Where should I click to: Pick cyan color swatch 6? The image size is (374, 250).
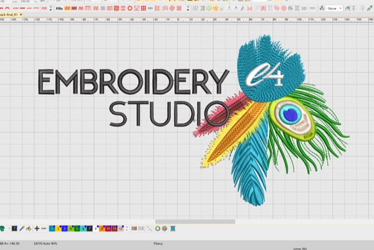tap(83, 229)
